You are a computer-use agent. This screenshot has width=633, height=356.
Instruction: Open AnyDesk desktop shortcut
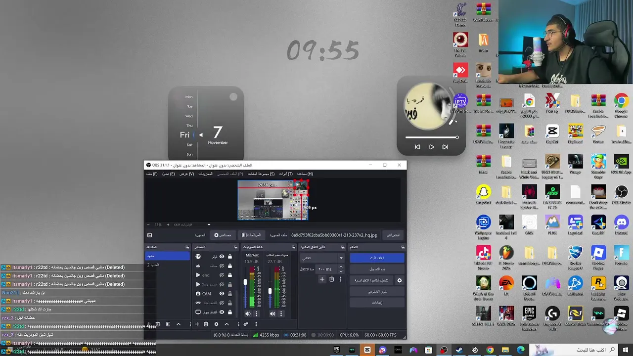coord(460,73)
